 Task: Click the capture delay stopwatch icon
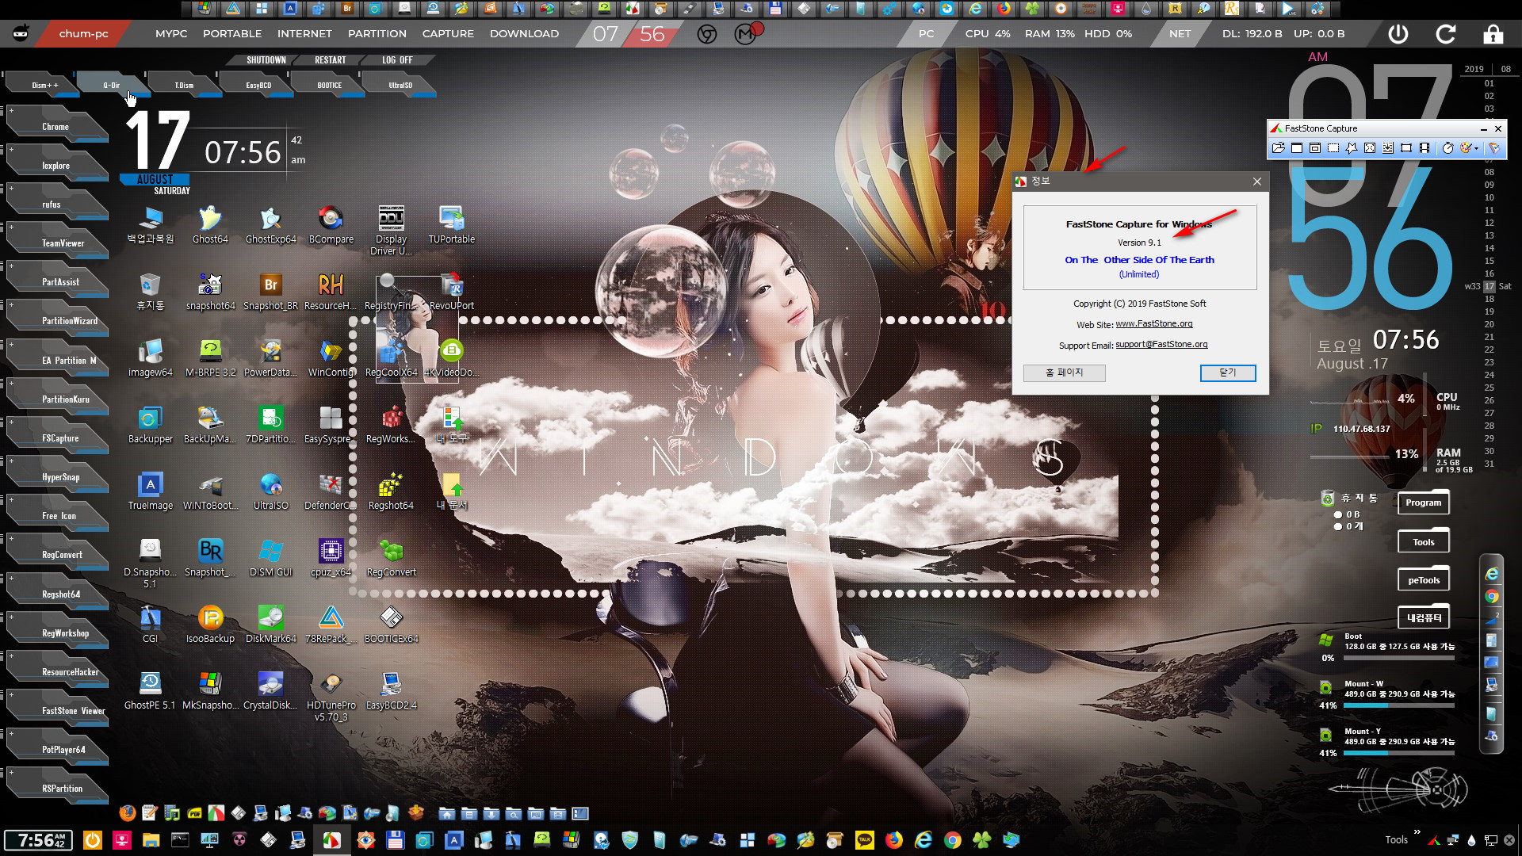pyautogui.click(x=1447, y=148)
